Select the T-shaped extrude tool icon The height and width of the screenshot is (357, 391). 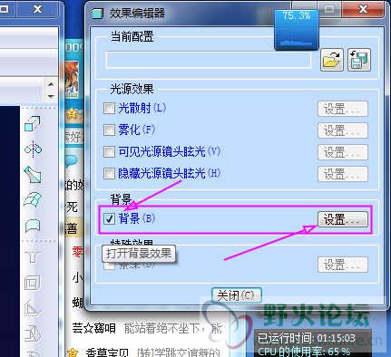33,257
